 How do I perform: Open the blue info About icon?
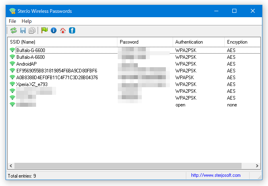coord(54,30)
